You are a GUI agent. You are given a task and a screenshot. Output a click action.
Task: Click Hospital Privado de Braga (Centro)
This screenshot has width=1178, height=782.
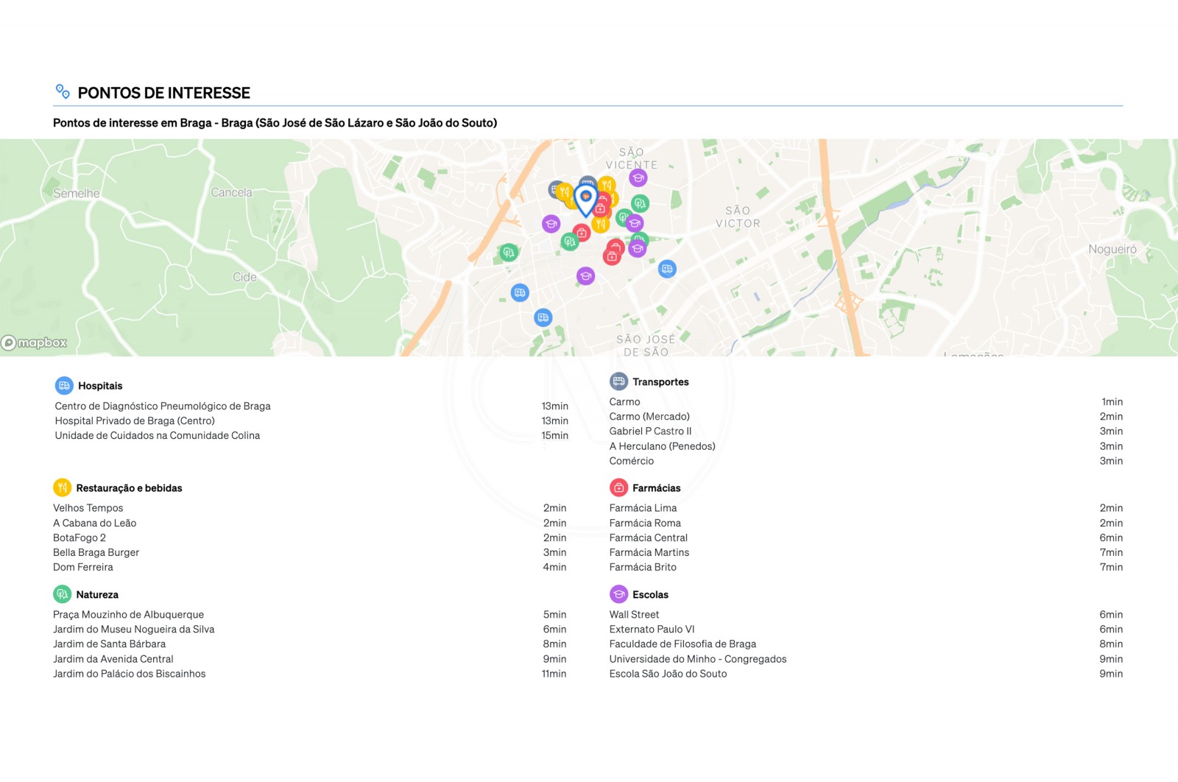pos(135,420)
